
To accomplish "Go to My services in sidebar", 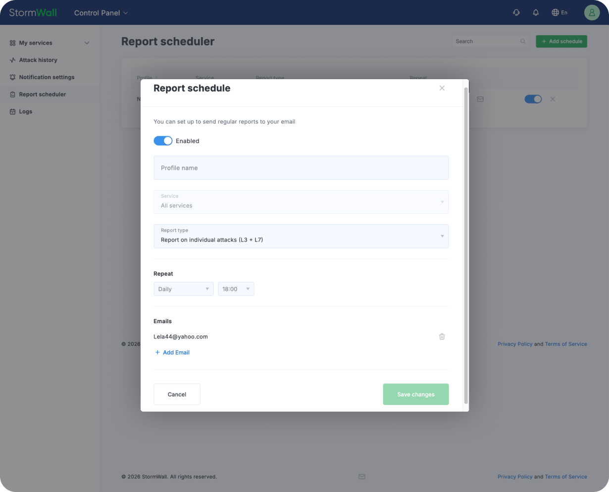I will pyautogui.click(x=36, y=43).
